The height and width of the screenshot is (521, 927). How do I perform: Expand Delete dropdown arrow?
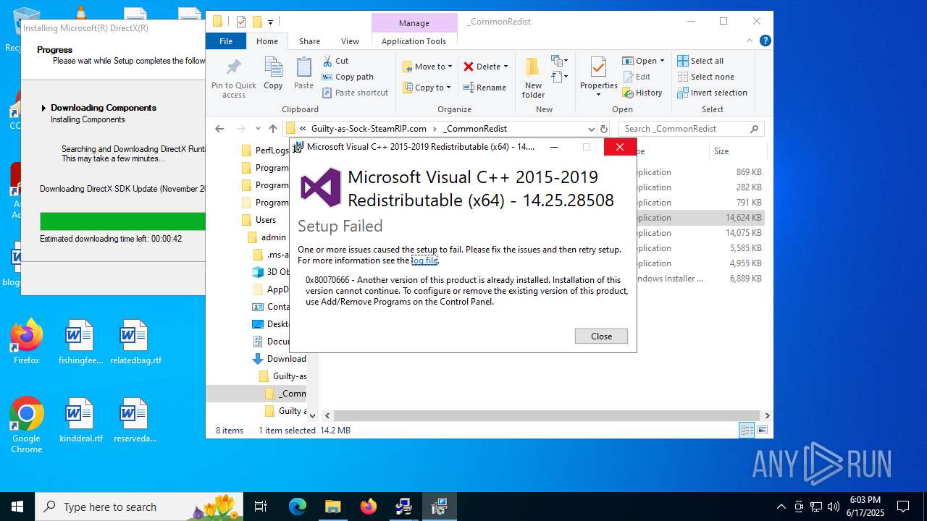coord(506,67)
